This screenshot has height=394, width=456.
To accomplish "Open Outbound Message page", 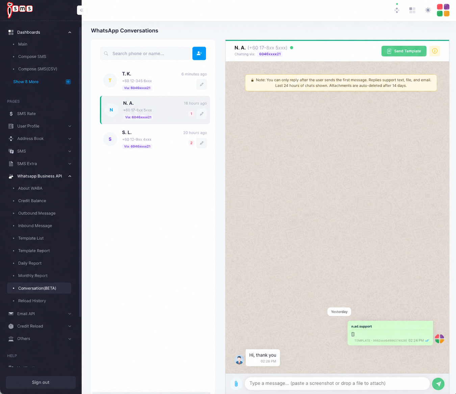I will tap(37, 213).
